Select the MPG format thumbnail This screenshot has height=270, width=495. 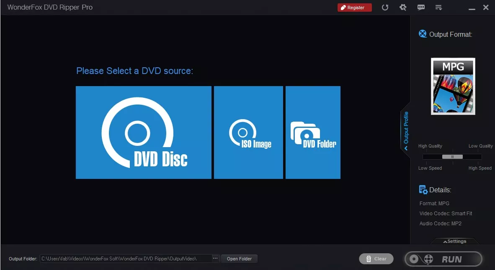(453, 86)
